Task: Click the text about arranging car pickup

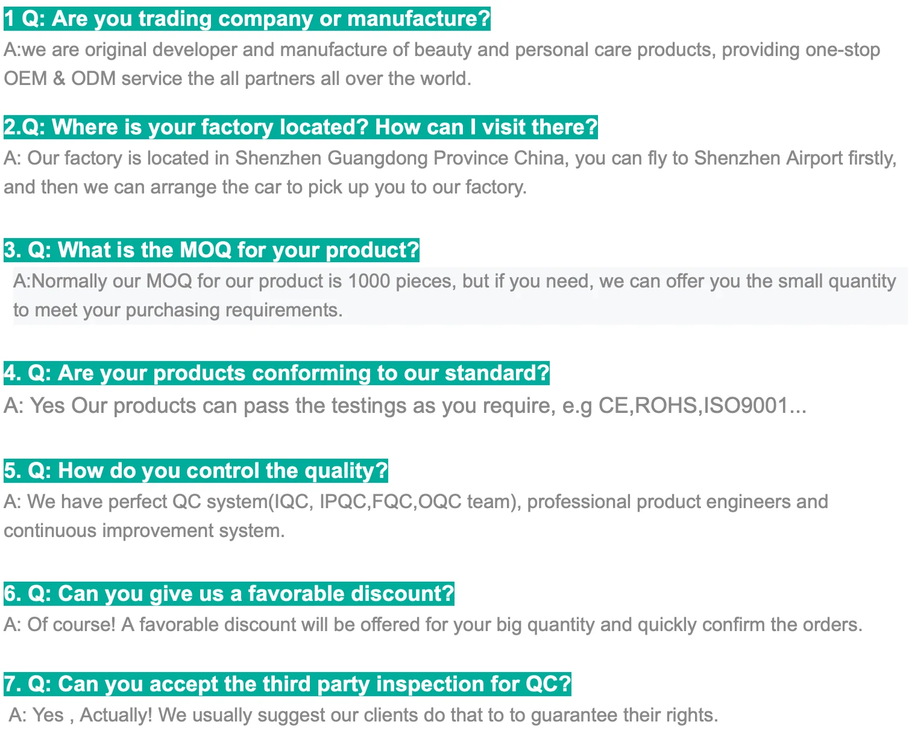Action: (x=265, y=187)
